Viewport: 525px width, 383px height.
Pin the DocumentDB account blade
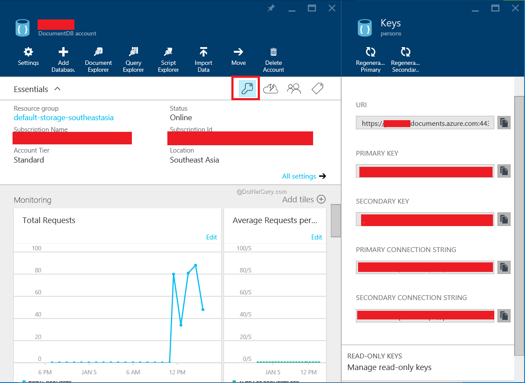point(271,8)
